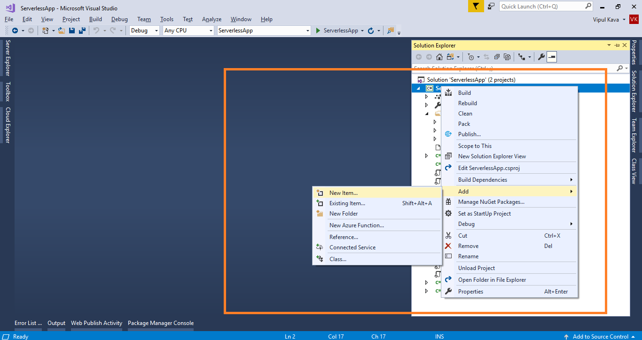Start debugging with ServerlessApp run button

337,31
